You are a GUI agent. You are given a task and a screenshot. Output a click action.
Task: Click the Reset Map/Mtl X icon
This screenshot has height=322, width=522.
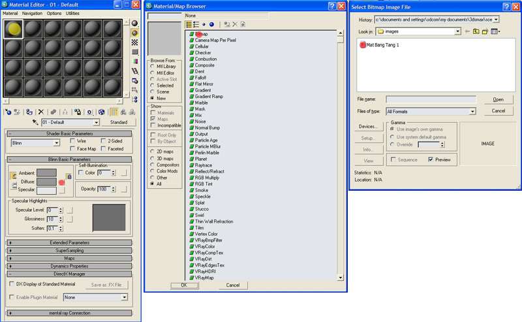(41, 112)
